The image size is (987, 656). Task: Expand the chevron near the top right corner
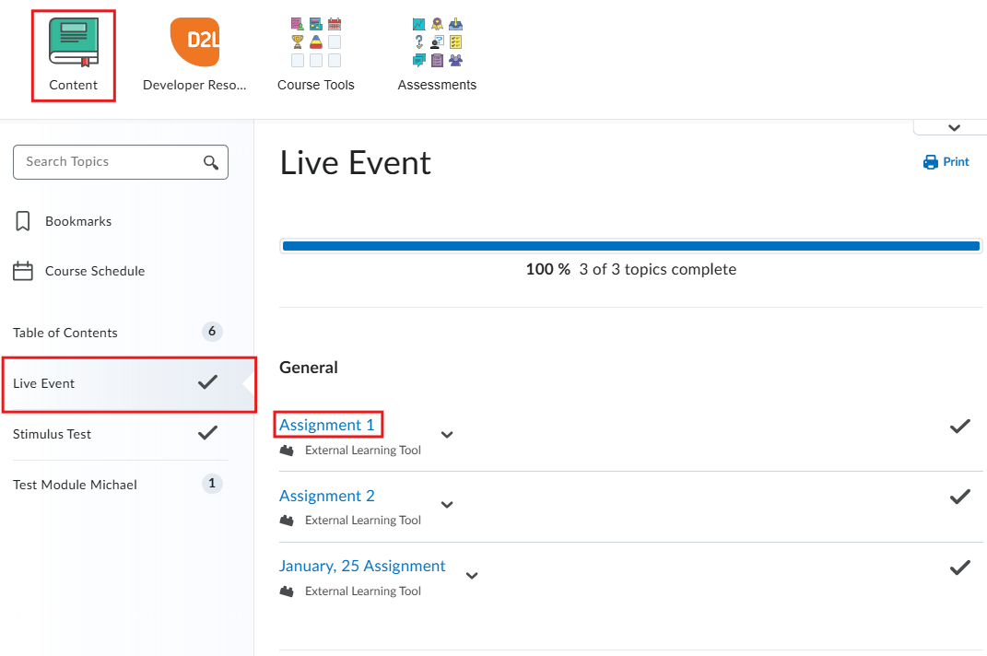[950, 126]
